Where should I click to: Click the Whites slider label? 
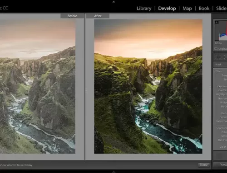point(223,103)
